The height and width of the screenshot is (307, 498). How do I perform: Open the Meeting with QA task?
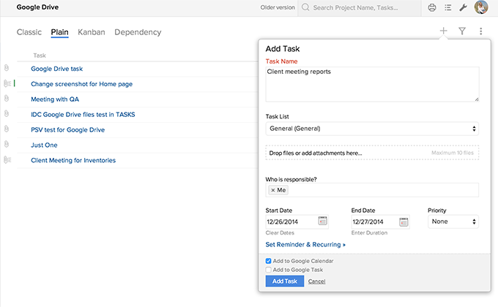pos(55,99)
